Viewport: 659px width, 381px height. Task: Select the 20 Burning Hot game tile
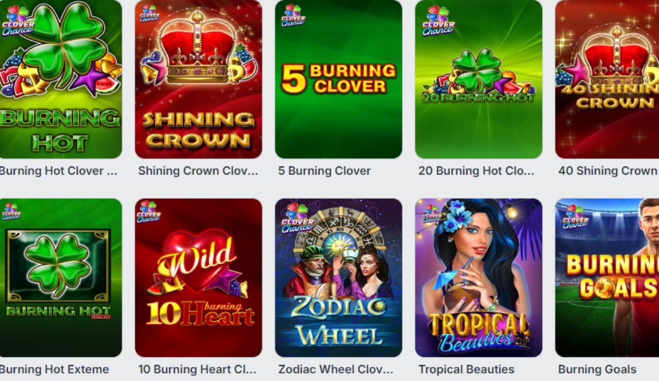tap(478, 79)
